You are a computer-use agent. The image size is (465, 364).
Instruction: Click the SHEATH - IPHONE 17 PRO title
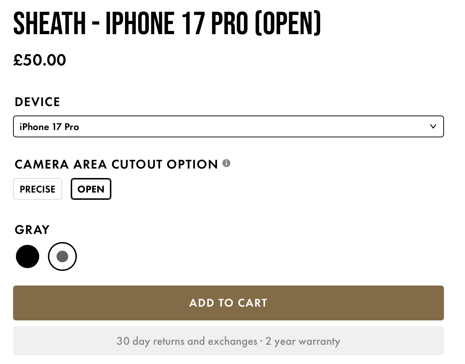click(x=167, y=23)
